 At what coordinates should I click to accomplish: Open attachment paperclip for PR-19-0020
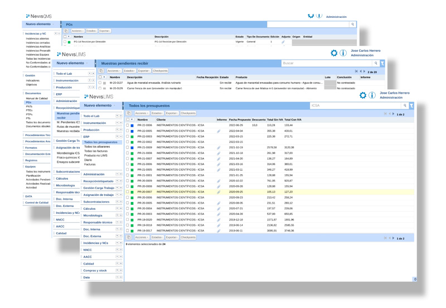(x=219, y=220)
